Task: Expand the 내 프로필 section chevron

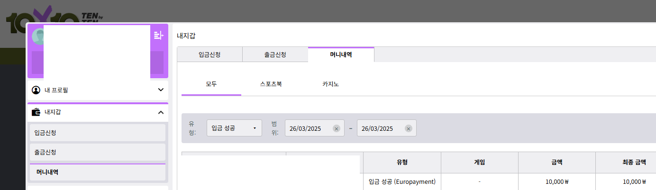Action: click(160, 90)
